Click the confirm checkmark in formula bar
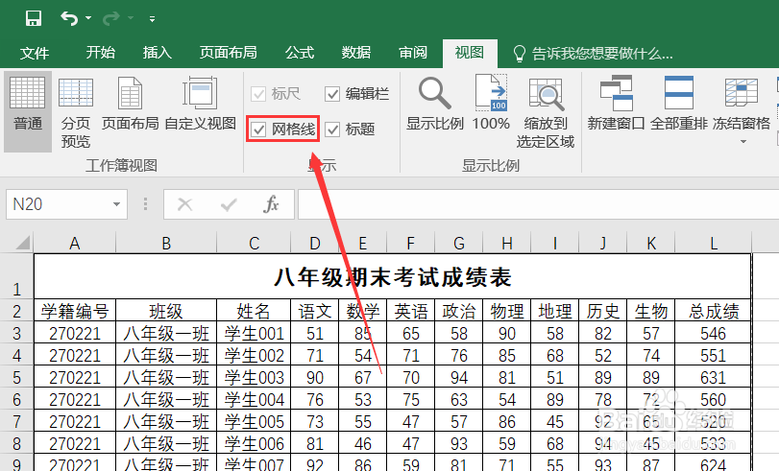Image resolution: width=779 pixels, height=471 pixels. 229,204
